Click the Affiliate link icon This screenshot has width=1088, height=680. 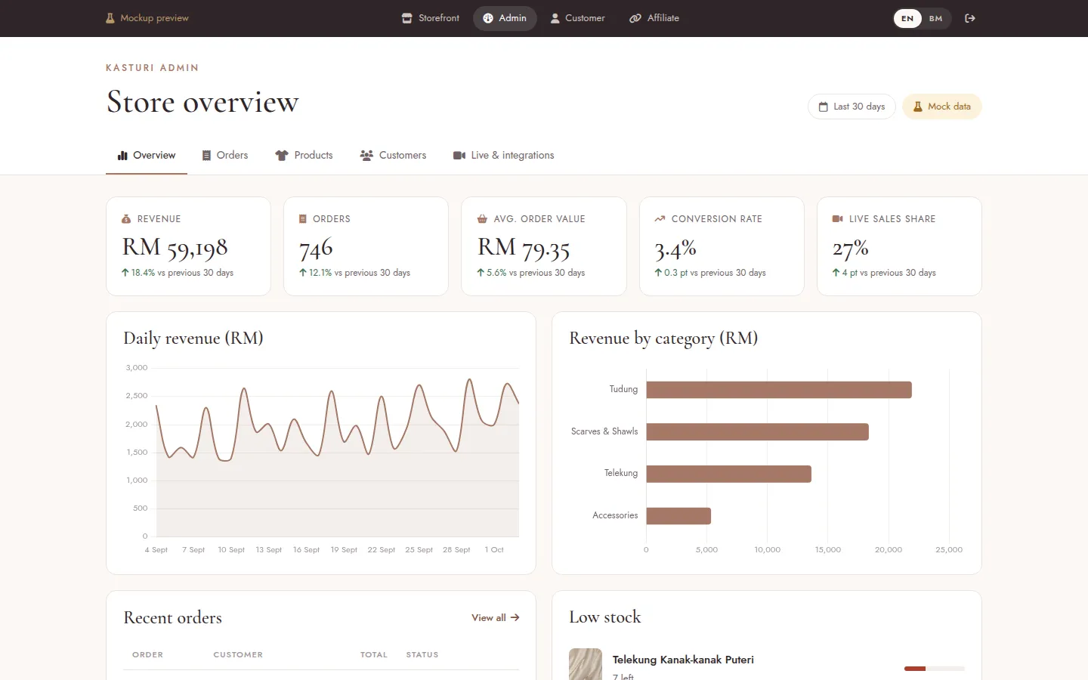point(635,18)
